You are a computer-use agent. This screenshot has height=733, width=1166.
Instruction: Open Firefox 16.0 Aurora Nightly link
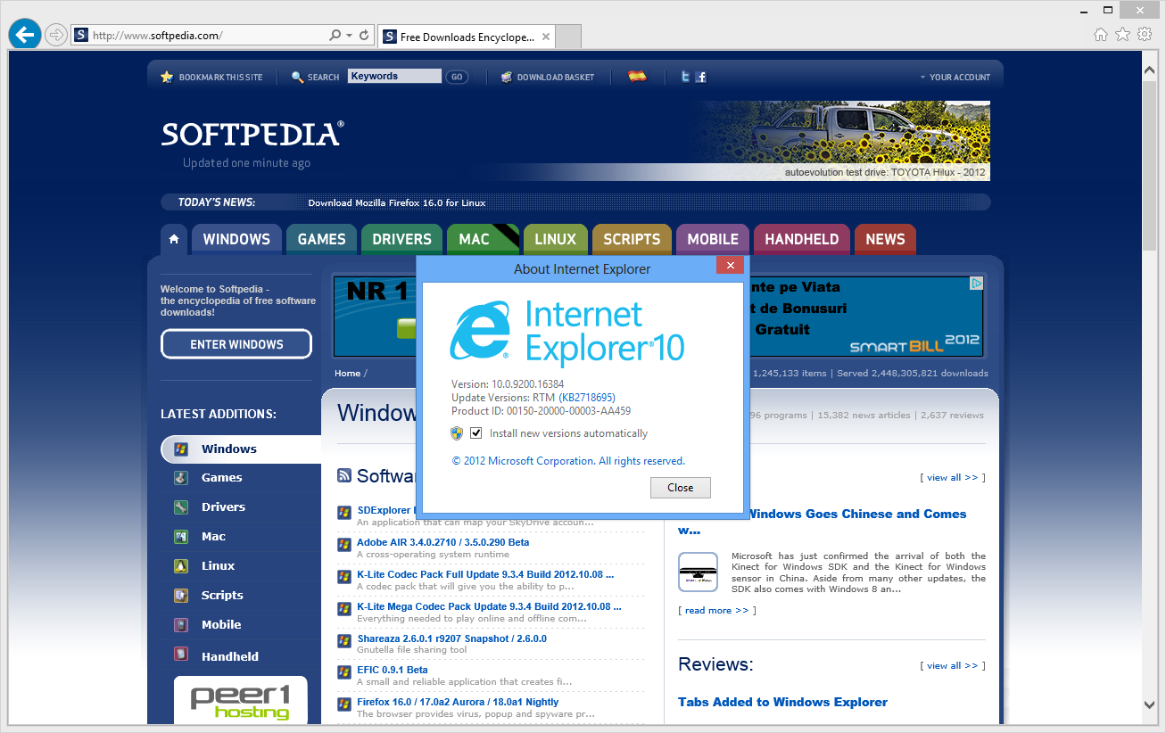click(458, 703)
